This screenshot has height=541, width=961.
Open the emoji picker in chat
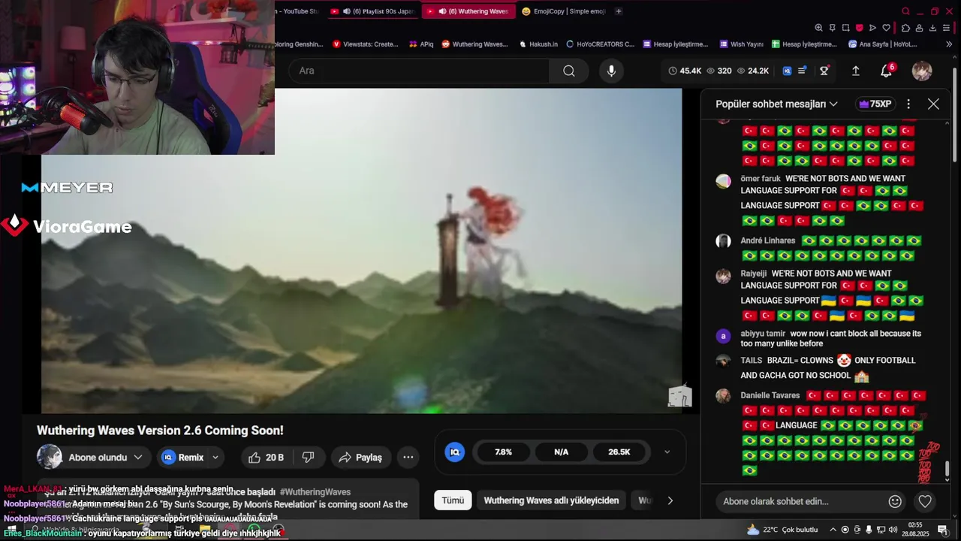click(x=895, y=501)
